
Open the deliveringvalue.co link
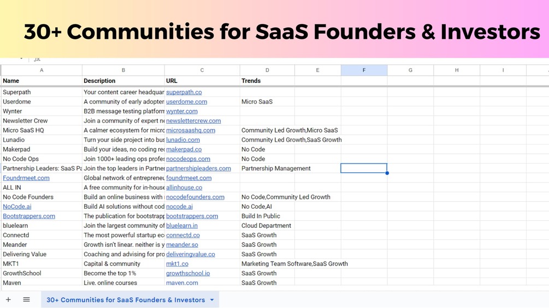(x=191, y=254)
